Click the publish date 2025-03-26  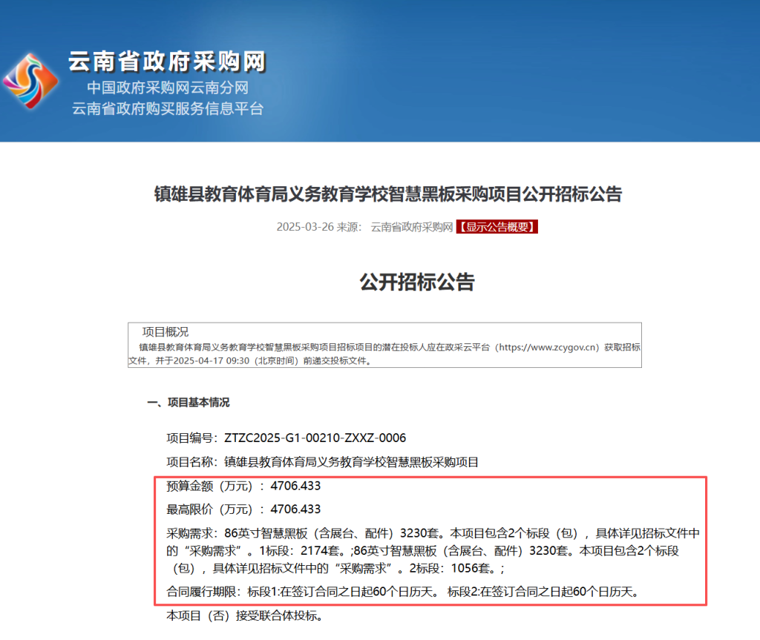coord(305,227)
